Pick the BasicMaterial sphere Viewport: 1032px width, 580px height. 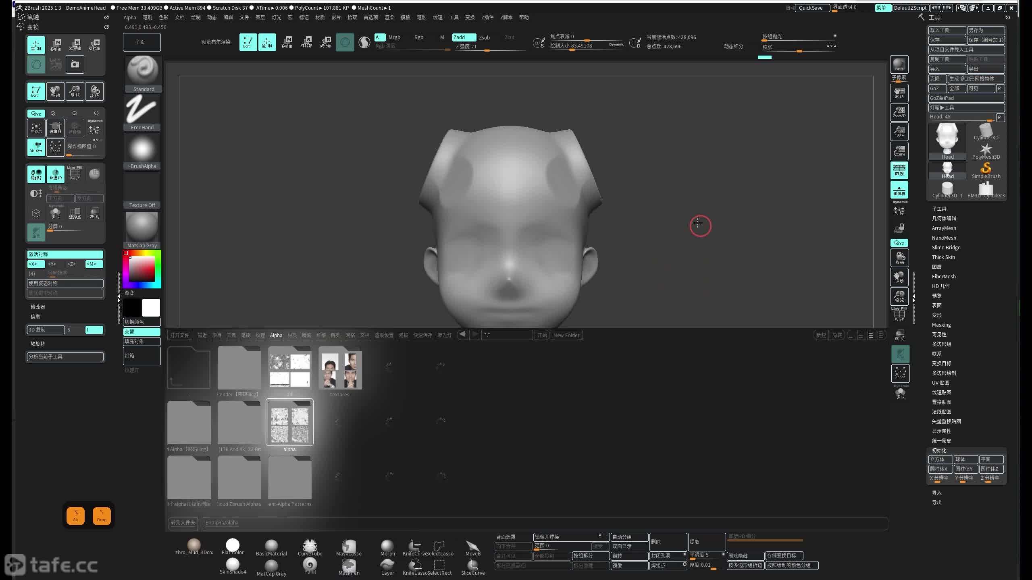[271, 548]
